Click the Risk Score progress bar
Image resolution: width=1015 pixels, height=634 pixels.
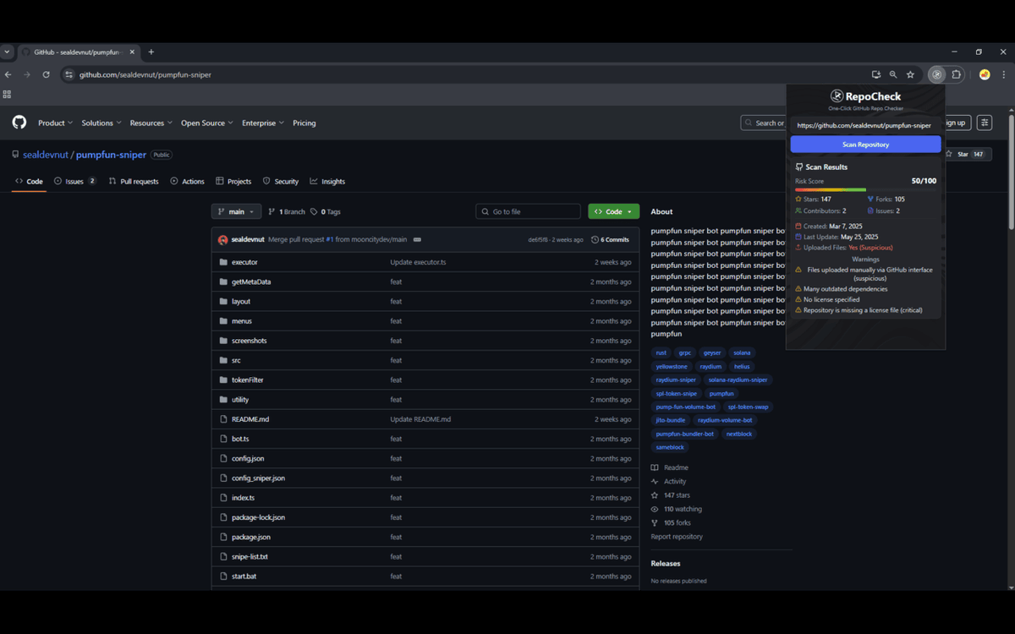tap(865, 189)
